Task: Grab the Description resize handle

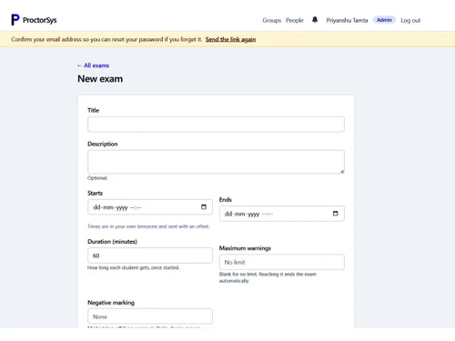Action: tap(342, 172)
